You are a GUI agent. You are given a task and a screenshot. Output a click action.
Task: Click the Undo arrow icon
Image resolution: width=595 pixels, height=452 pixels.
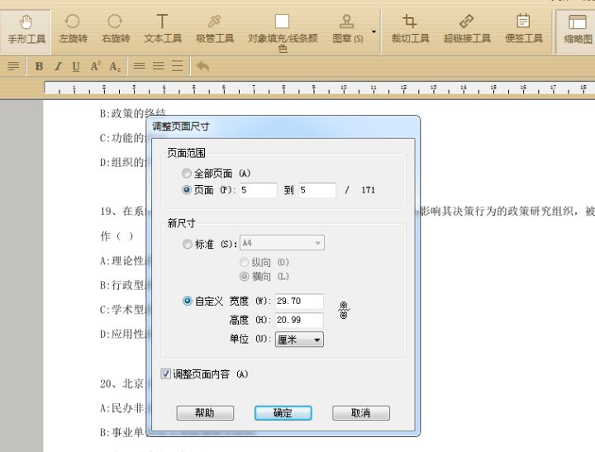(x=202, y=66)
